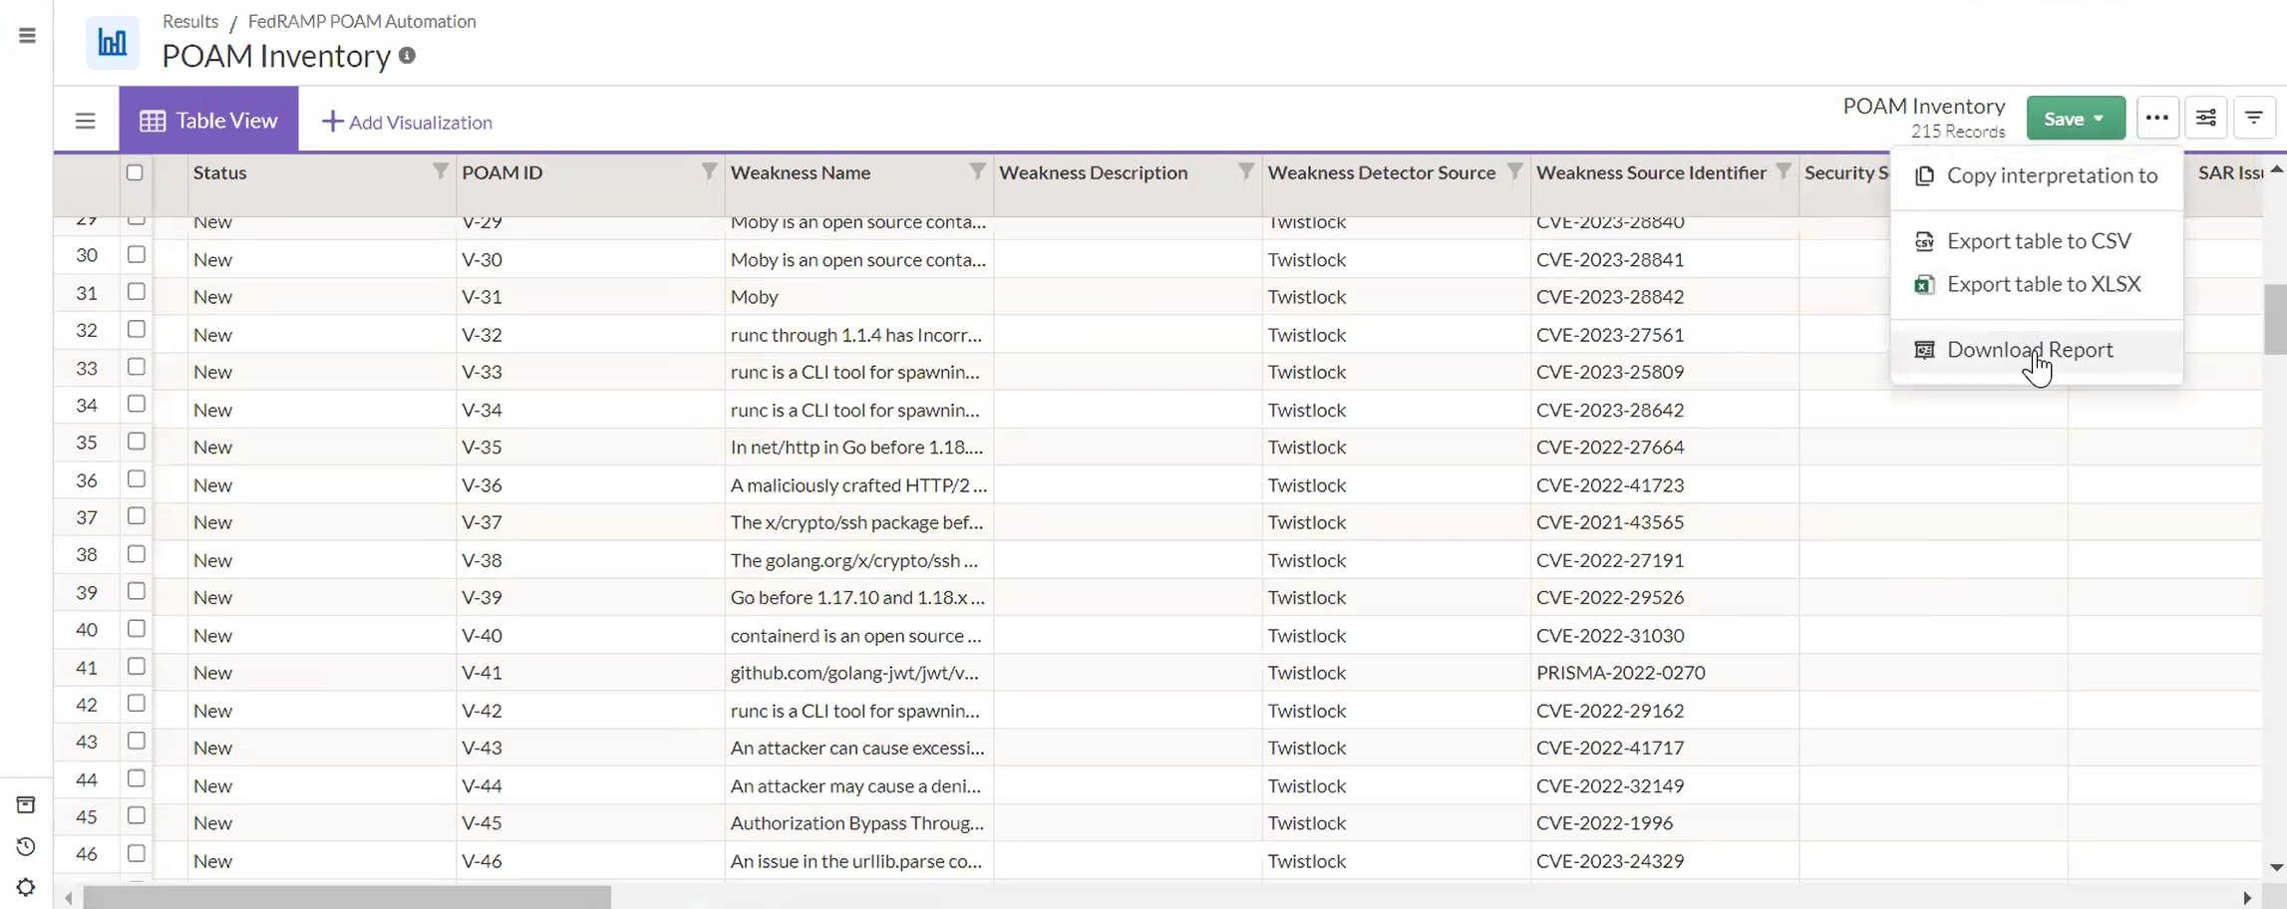Image resolution: width=2287 pixels, height=909 pixels.
Task: Open the hamburger navigation menu
Action: click(x=27, y=36)
